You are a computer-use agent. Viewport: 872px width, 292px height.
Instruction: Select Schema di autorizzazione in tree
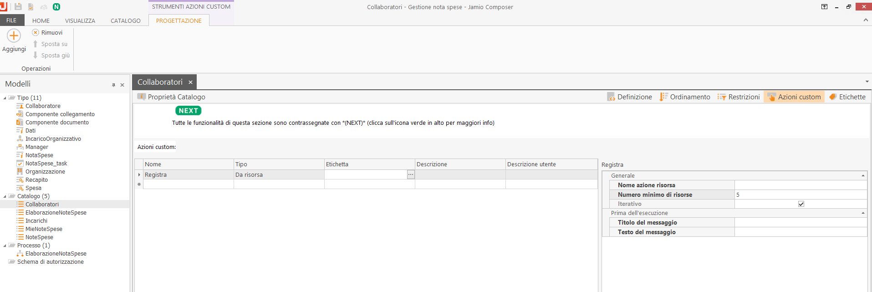click(50, 262)
